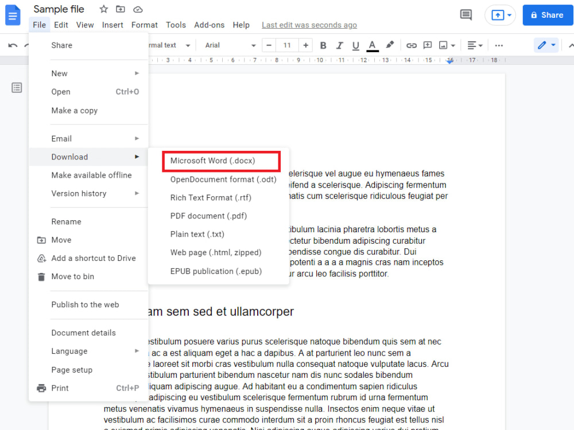The width and height of the screenshot is (574, 430).
Task: Open the Format menu
Action: tap(144, 25)
